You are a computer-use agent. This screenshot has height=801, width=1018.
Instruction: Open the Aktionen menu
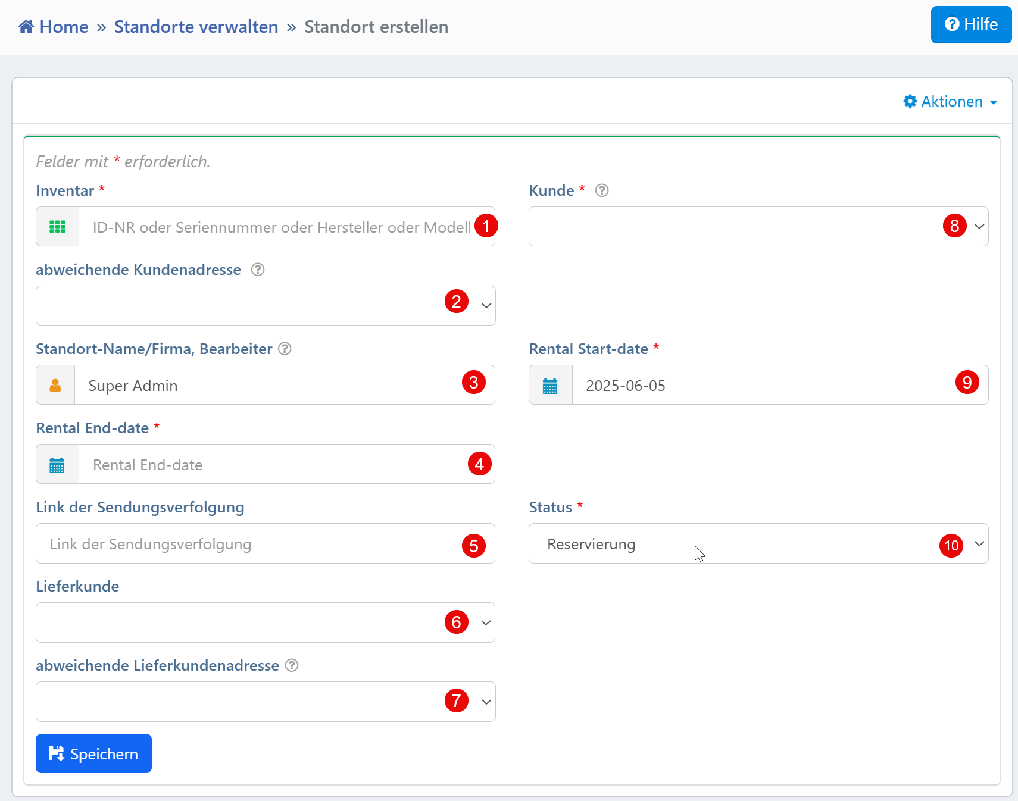950,102
